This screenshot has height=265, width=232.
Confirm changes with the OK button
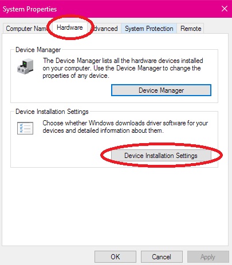(115, 257)
